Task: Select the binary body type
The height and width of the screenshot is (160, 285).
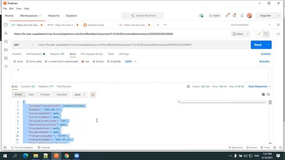Action: click(x=98, y=61)
